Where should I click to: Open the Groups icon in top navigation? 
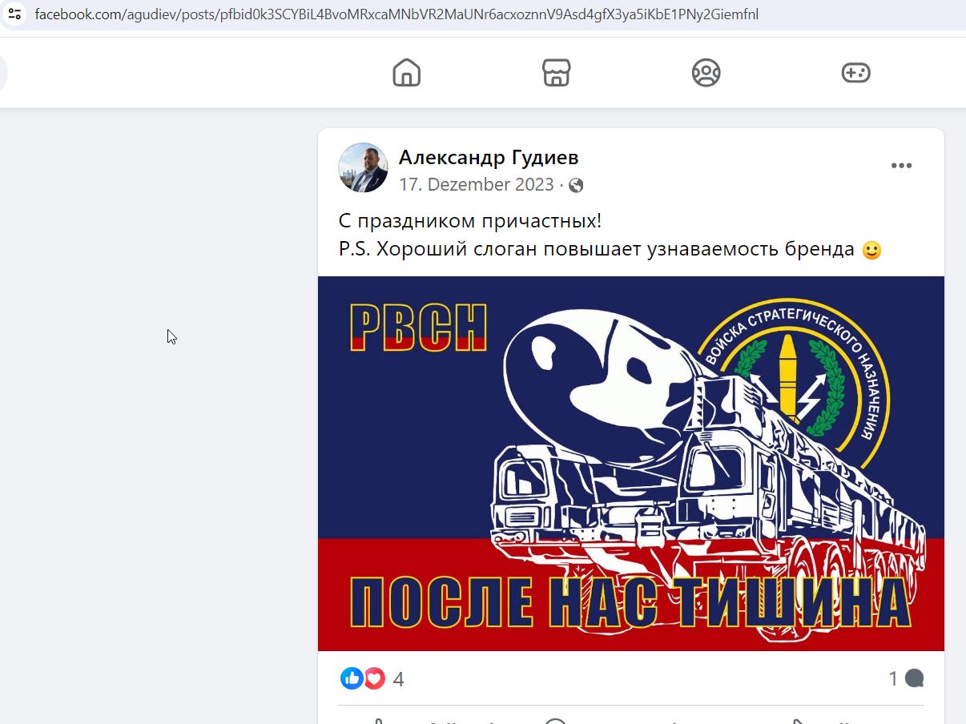click(x=706, y=73)
